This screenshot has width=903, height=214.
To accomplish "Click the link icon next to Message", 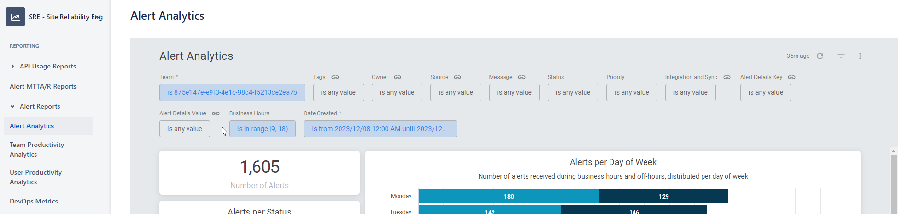I will pos(522,77).
